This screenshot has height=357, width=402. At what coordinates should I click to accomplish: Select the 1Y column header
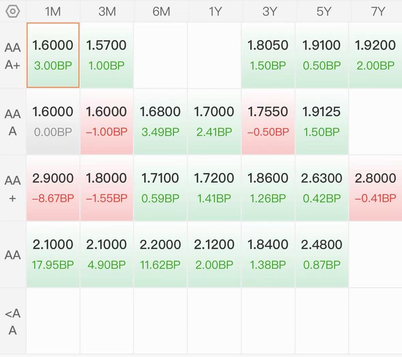click(215, 12)
